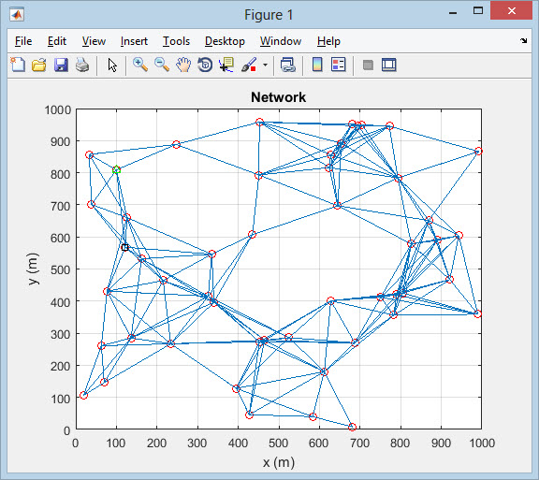Activate the Zoom In magnifier tool

click(x=140, y=65)
